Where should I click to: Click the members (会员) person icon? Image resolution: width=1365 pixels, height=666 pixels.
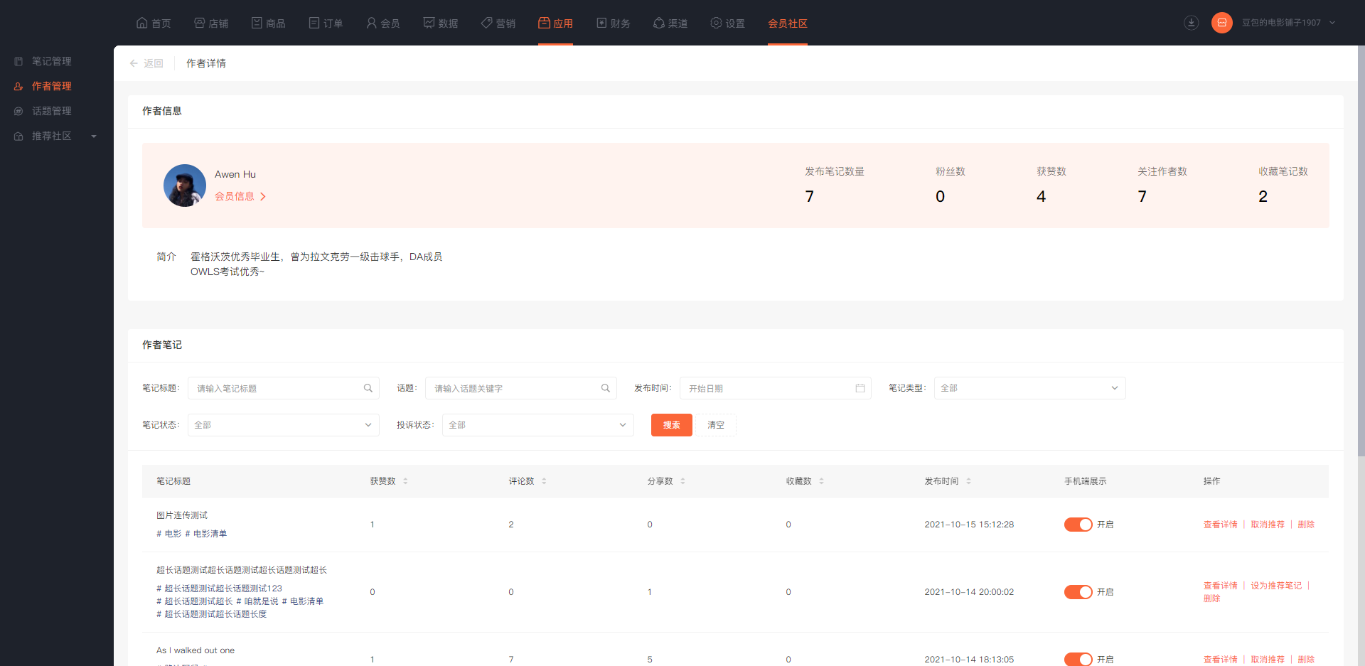coord(371,23)
